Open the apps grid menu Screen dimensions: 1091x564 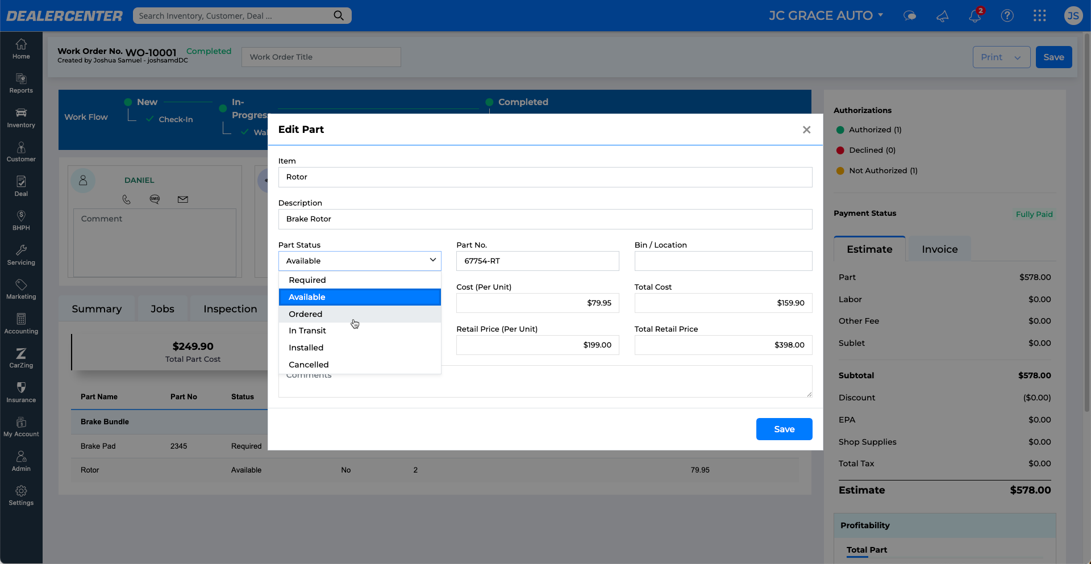(x=1040, y=16)
